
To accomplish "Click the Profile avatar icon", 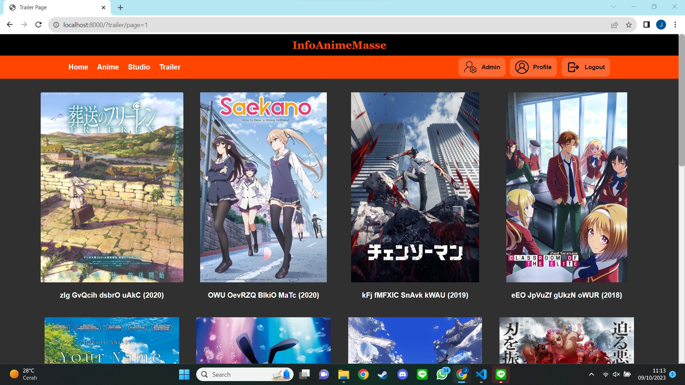I will coord(522,67).
